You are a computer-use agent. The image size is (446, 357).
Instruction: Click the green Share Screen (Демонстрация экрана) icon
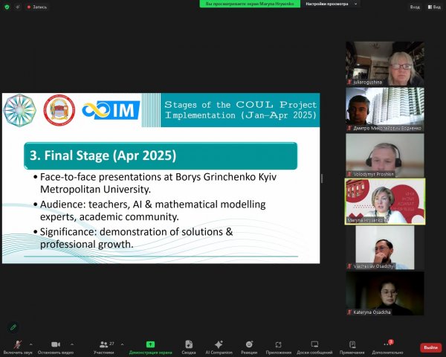[x=150, y=344]
